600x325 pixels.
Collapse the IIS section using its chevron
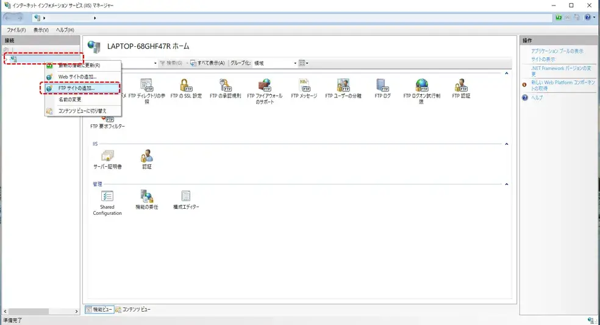click(x=507, y=144)
